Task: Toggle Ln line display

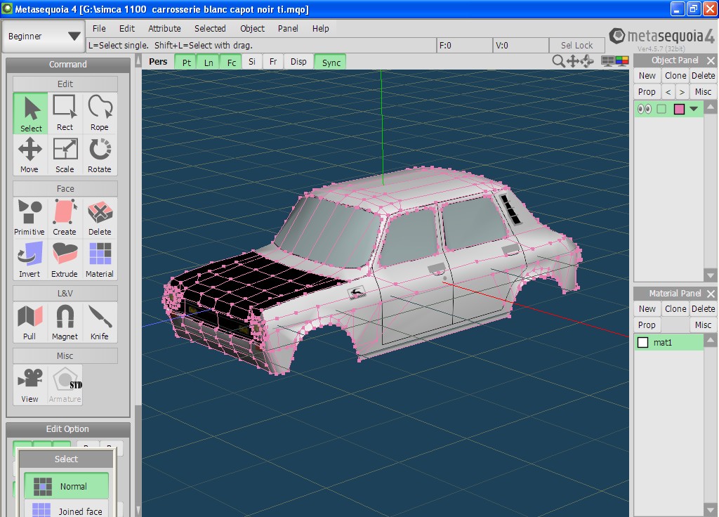Action: [209, 62]
